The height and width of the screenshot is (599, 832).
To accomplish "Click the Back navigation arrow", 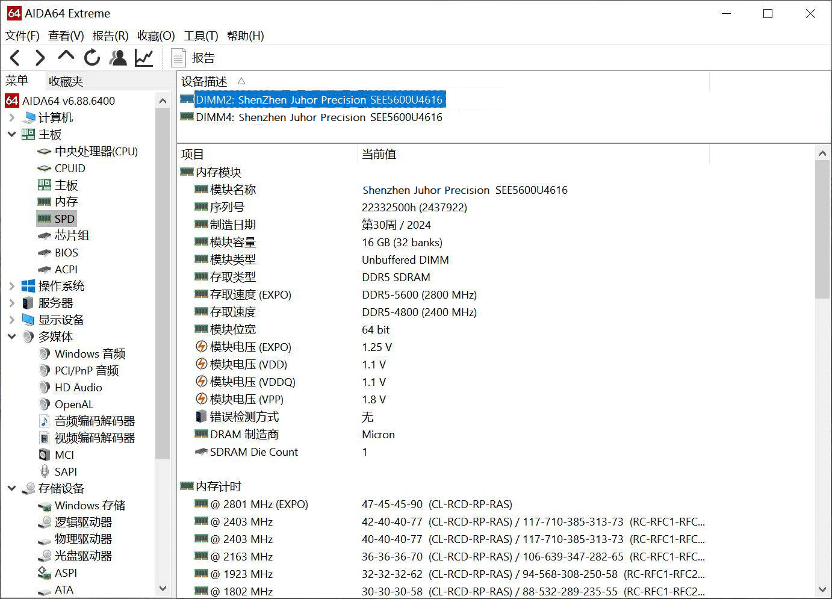I will pos(15,58).
